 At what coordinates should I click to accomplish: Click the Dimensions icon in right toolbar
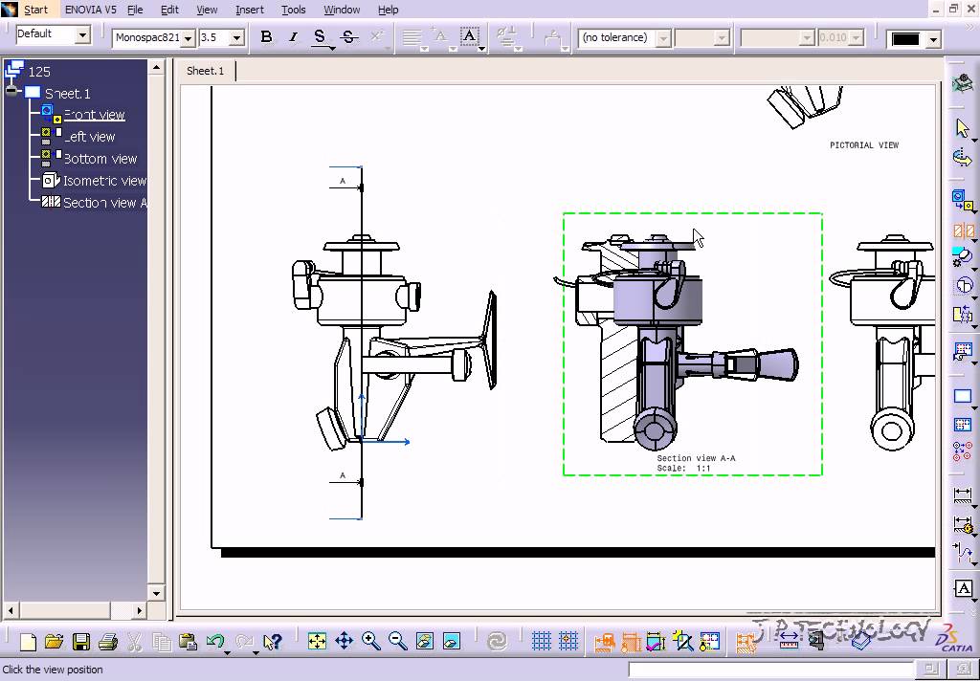click(x=963, y=495)
